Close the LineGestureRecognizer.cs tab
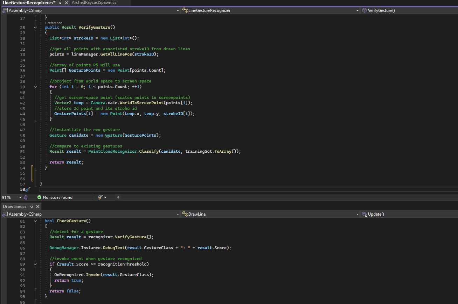 click(x=66, y=3)
